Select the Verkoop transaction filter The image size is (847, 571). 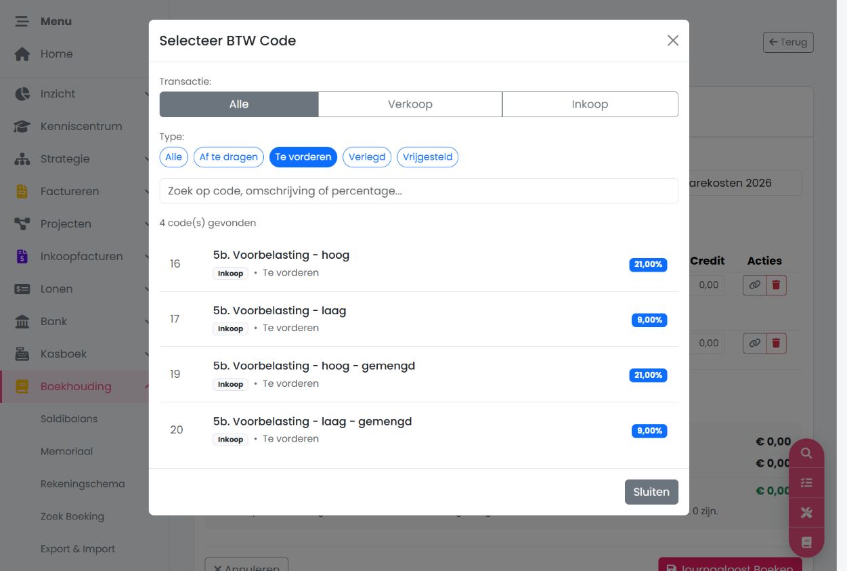pyautogui.click(x=410, y=104)
